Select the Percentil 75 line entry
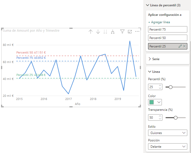Viewport: 191px width, 153px height. click(x=168, y=30)
